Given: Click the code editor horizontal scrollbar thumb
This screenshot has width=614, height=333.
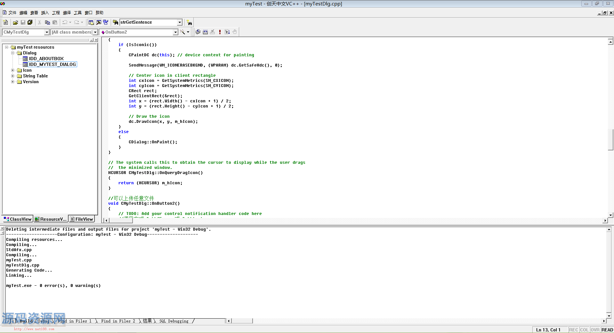Looking at the screenshot, I should coord(121,220).
